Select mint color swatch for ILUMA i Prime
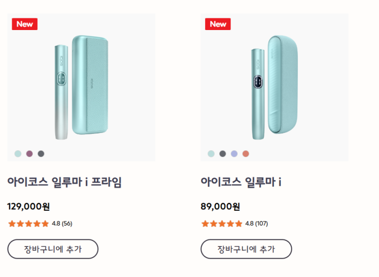The image size is (379, 277). [x=18, y=154]
